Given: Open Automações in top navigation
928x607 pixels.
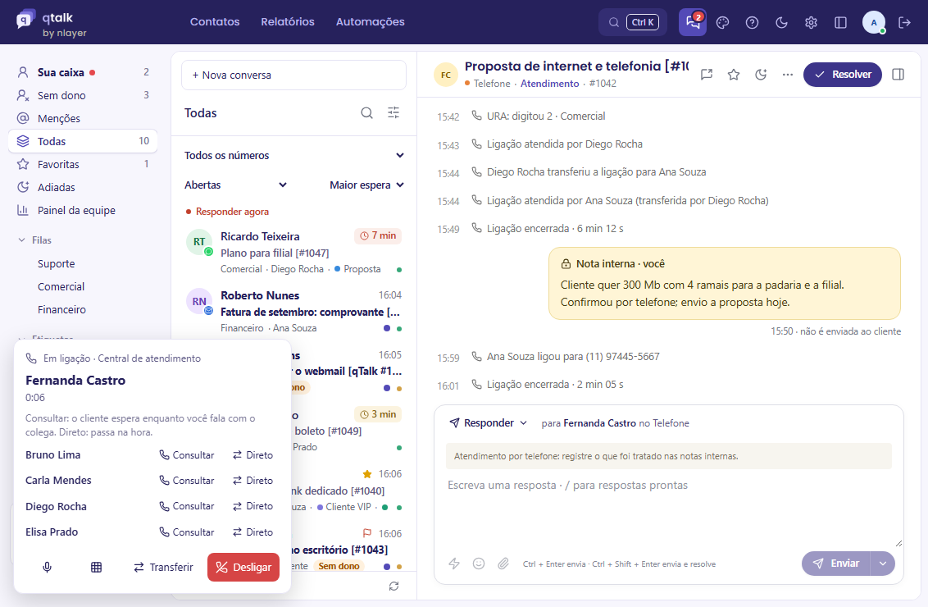Looking at the screenshot, I should (371, 22).
